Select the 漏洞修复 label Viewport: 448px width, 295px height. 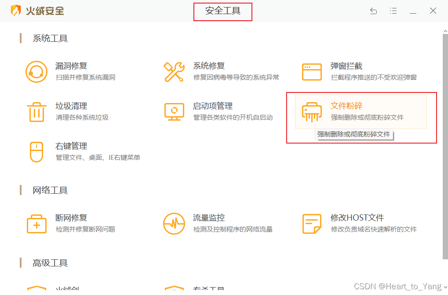click(x=71, y=66)
